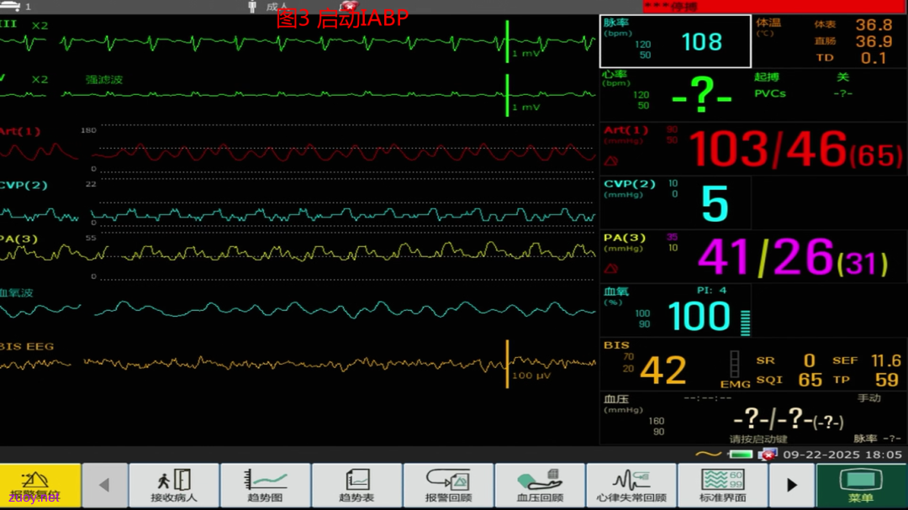Click the Art(1) alarm-off triangle icon
Screen dimensions: 908x510
coord(611,161)
